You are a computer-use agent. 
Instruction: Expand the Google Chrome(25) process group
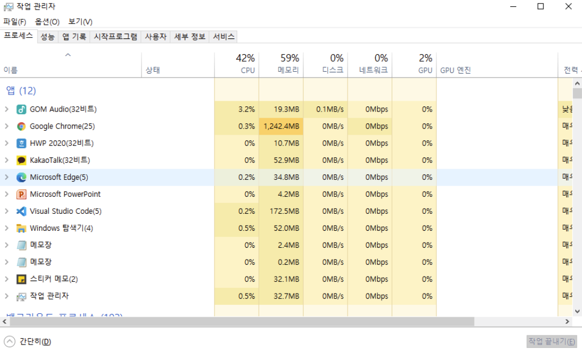[7, 126]
